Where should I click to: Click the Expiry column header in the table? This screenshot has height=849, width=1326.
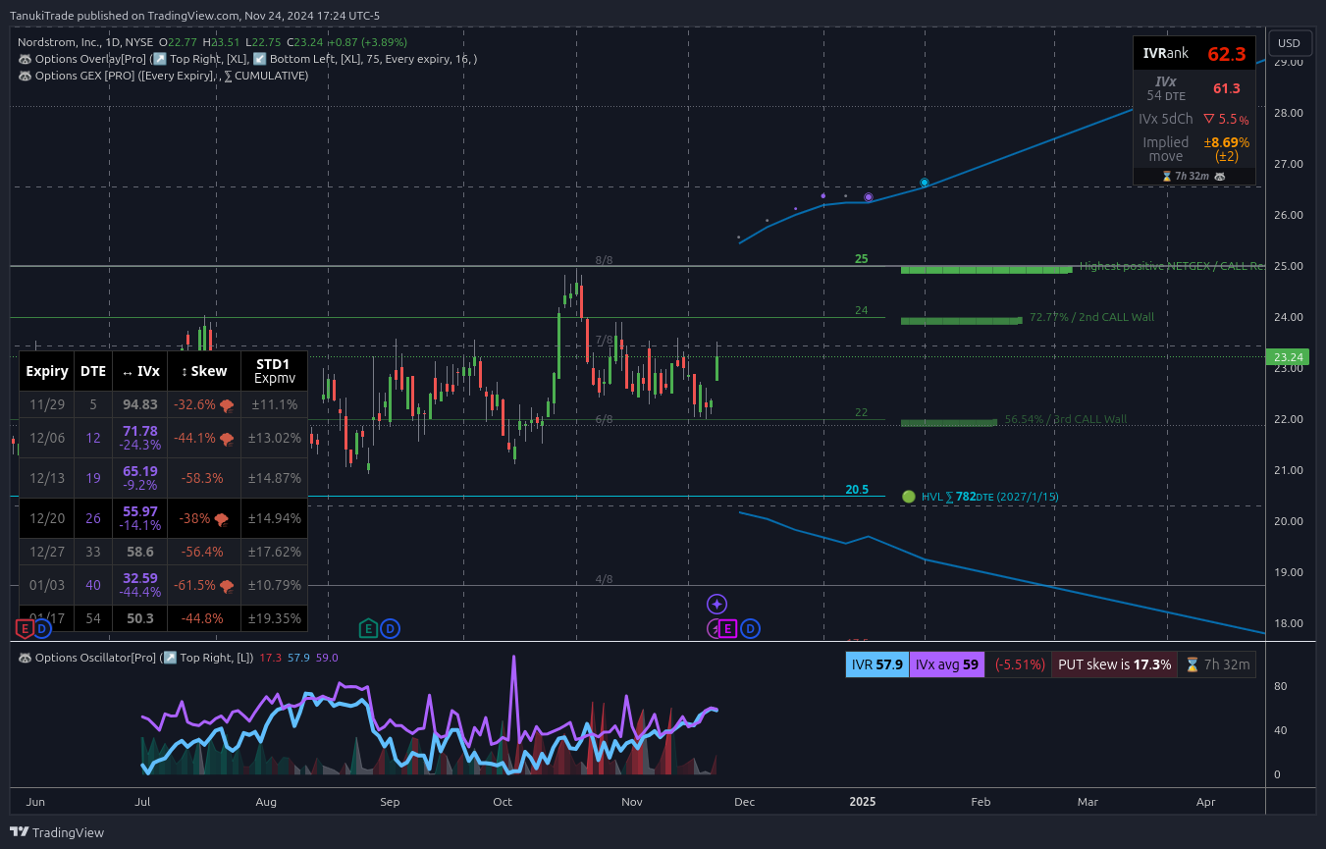(x=47, y=371)
